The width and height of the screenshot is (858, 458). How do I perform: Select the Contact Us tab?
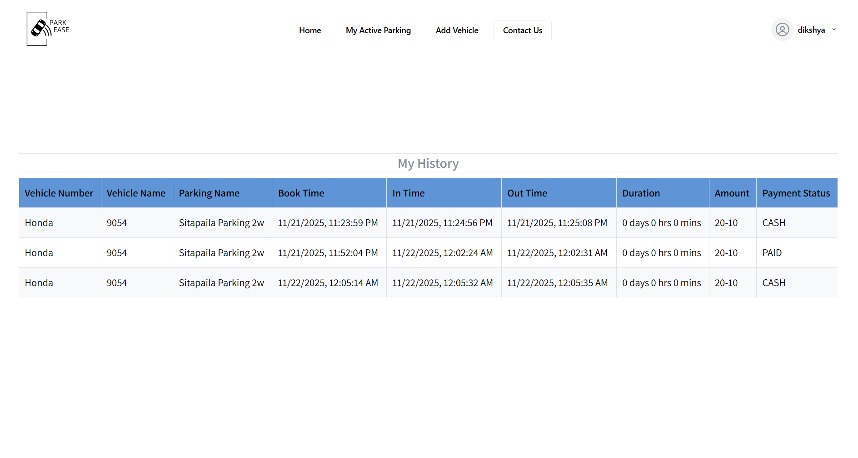(522, 30)
